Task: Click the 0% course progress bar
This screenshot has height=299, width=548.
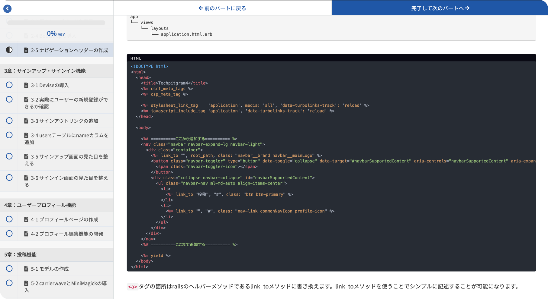Action: [56, 23]
